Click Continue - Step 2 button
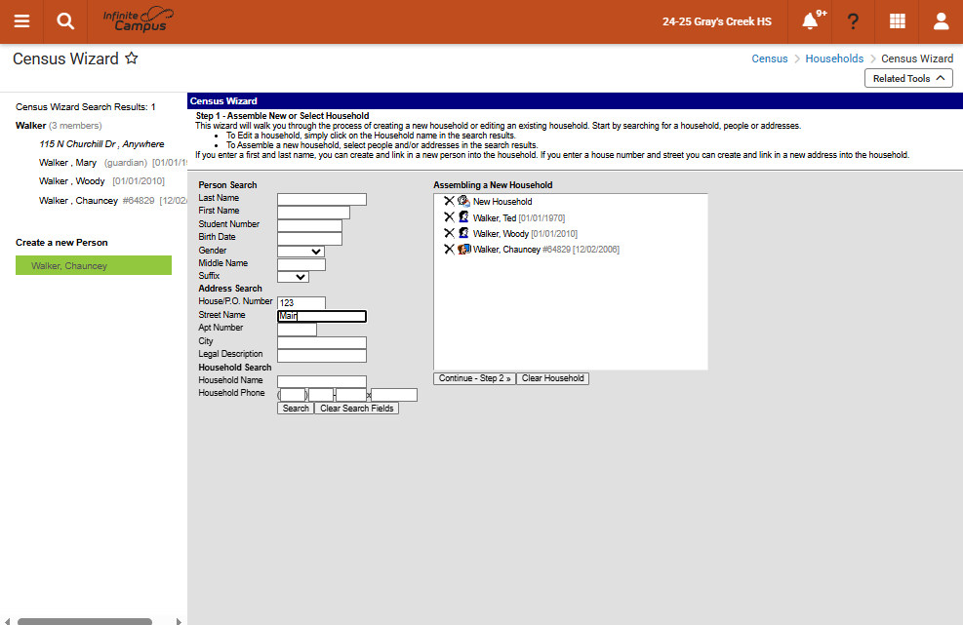Screen dimensions: 963x625 click(474, 378)
